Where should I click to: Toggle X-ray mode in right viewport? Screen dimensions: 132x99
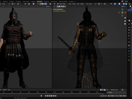click(124, 4)
